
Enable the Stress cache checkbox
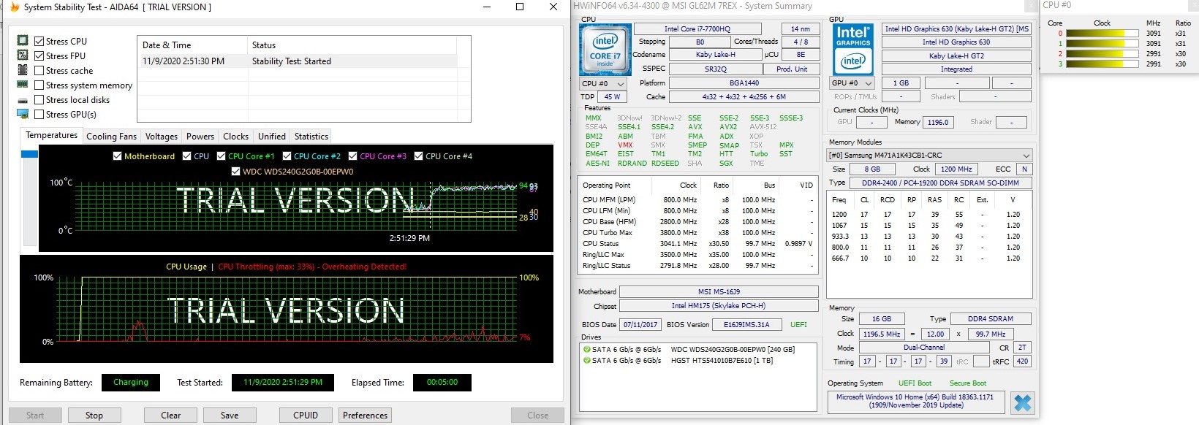pos(39,71)
